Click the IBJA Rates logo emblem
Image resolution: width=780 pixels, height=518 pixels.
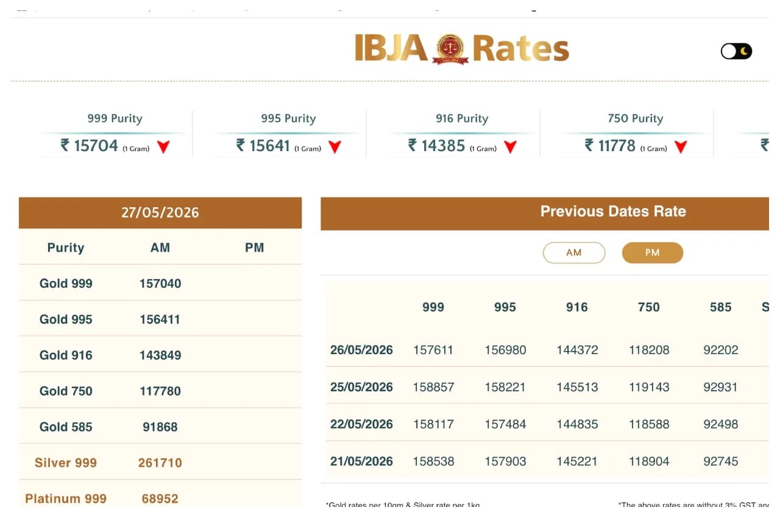pyautogui.click(x=450, y=49)
